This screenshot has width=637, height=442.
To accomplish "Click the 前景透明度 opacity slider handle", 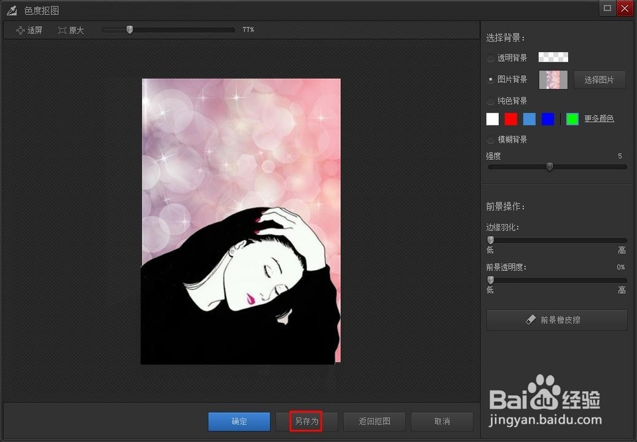I will tap(490, 280).
